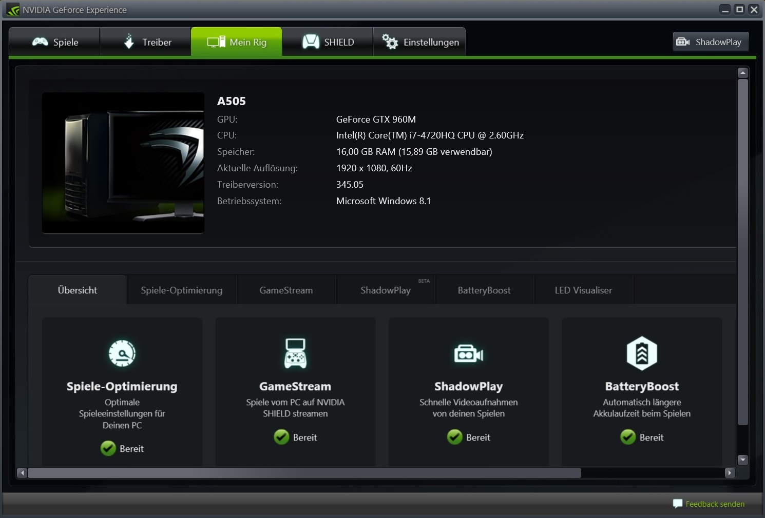Click the Intel Core i7-4720HQ CPU value

tap(430, 135)
